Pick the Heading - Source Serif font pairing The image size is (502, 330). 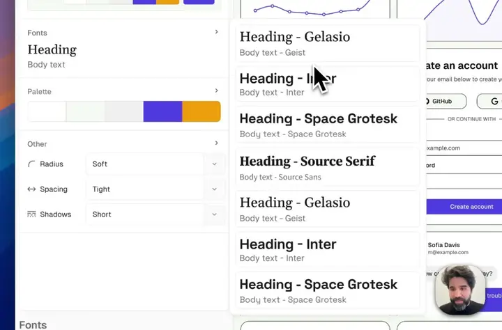point(328,167)
